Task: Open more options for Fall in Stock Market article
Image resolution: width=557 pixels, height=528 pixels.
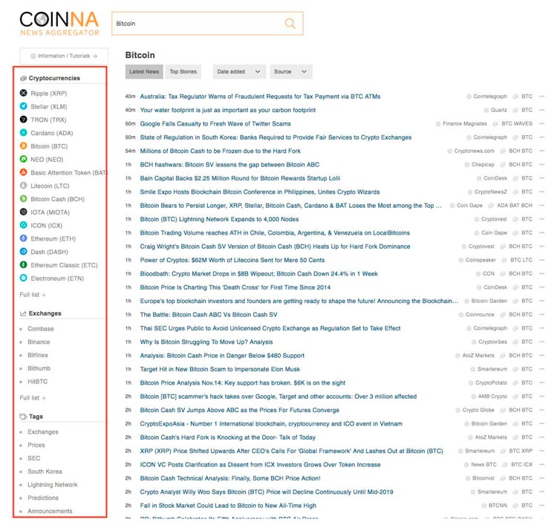Action: pos(541,505)
